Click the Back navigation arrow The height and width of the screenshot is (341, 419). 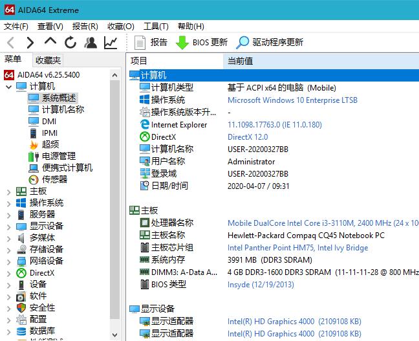(x=11, y=43)
